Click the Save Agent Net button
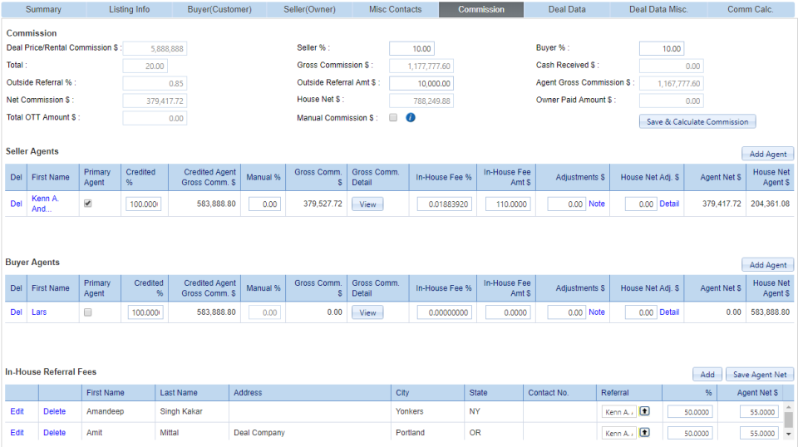The width and height of the screenshot is (798, 447). click(759, 374)
